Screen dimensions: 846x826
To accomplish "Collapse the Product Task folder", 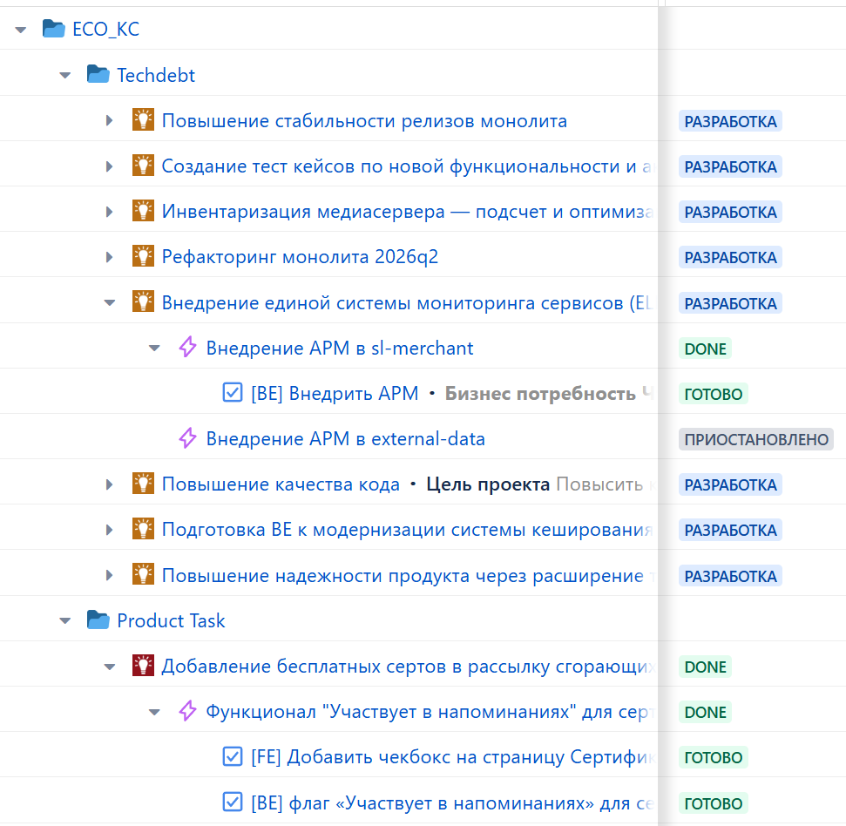I will (65, 621).
